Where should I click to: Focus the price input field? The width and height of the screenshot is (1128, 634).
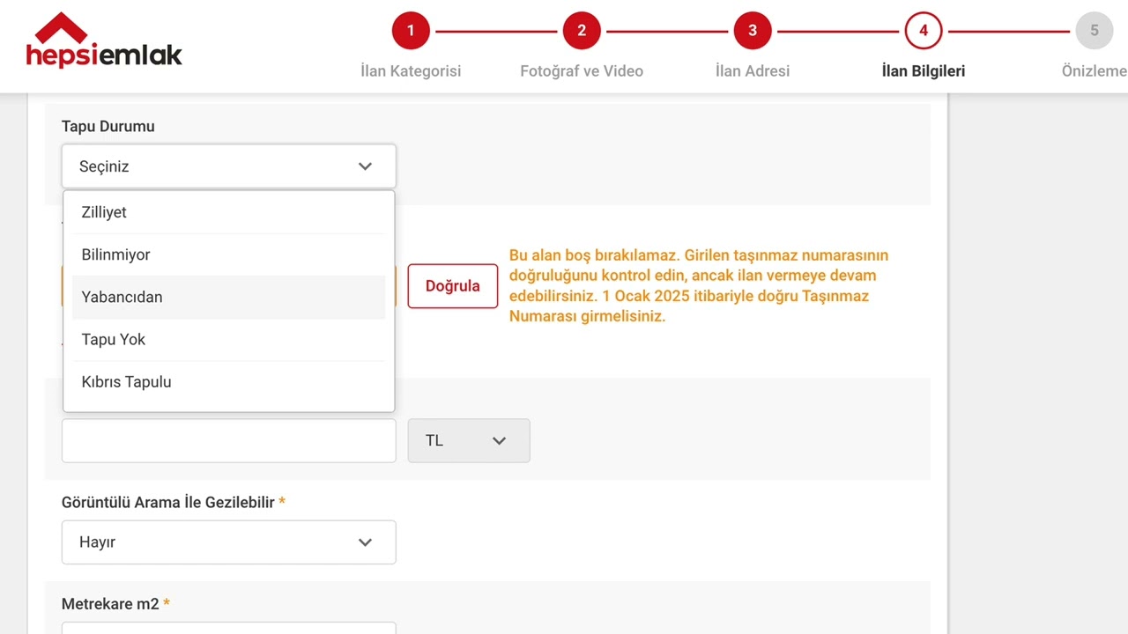(229, 440)
